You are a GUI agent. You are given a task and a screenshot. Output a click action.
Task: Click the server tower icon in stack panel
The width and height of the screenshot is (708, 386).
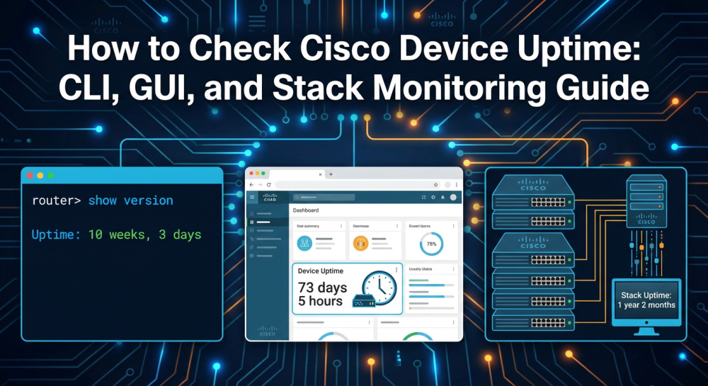646,200
